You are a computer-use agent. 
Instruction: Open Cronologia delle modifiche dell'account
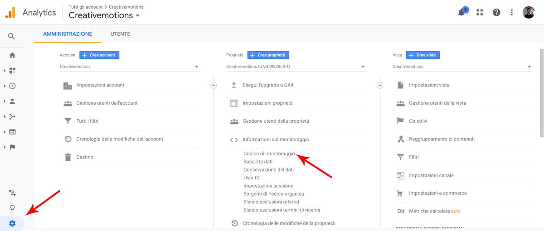tap(120, 139)
